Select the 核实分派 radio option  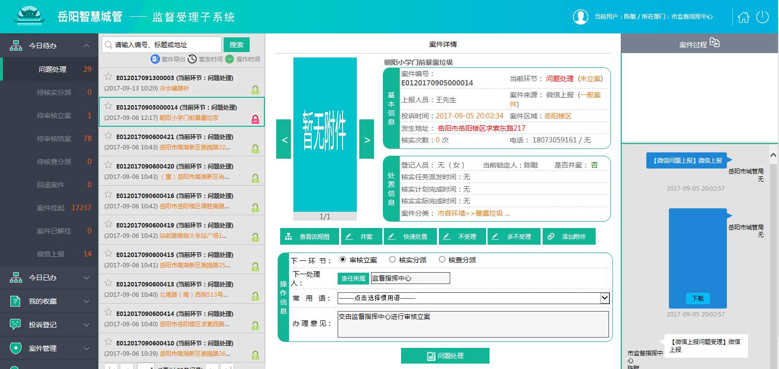(392, 259)
